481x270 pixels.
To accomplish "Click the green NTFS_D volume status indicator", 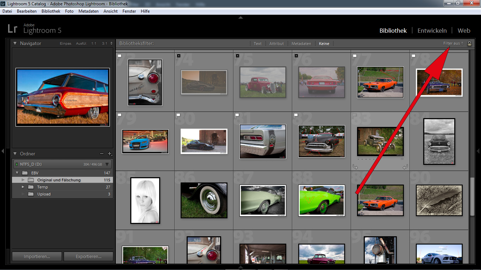I will (x=16, y=164).
